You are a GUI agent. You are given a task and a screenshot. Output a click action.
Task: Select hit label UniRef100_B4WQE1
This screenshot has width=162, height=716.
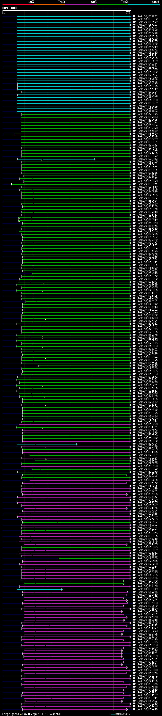click(x=145, y=667)
